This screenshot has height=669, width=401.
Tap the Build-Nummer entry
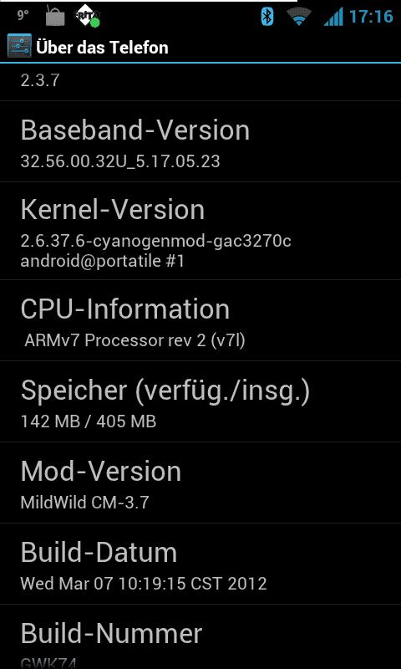click(x=200, y=637)
